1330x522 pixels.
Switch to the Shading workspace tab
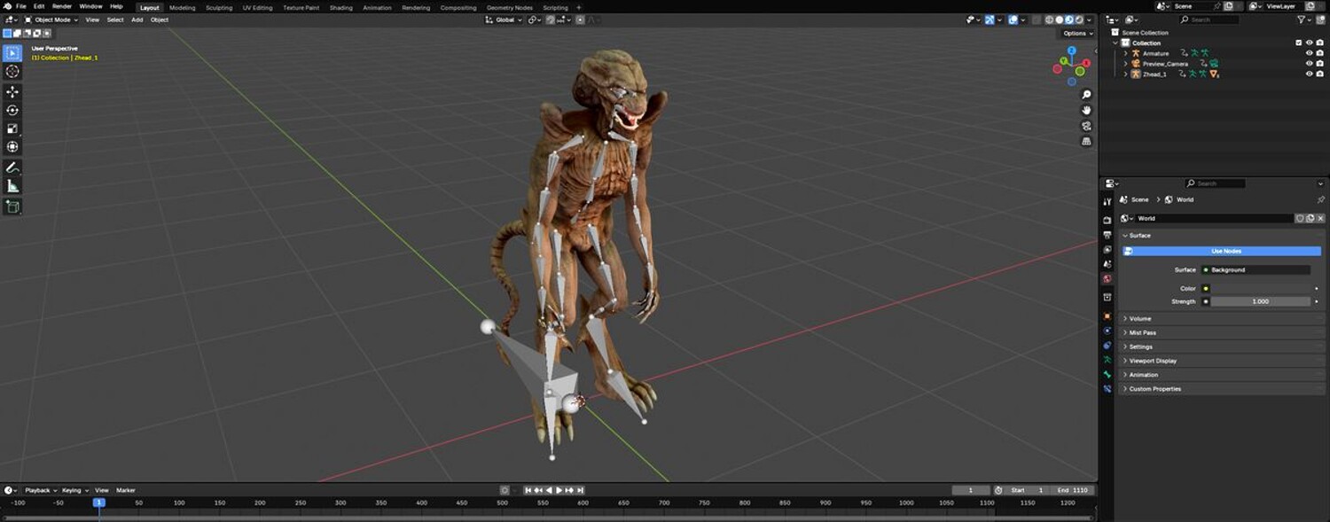click(340, 7)
